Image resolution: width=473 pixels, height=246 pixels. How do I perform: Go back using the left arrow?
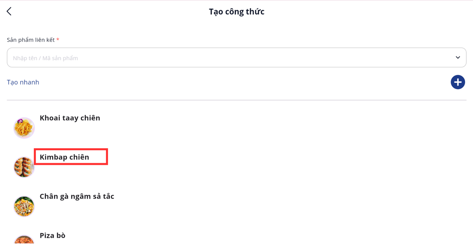pos(9,11)
